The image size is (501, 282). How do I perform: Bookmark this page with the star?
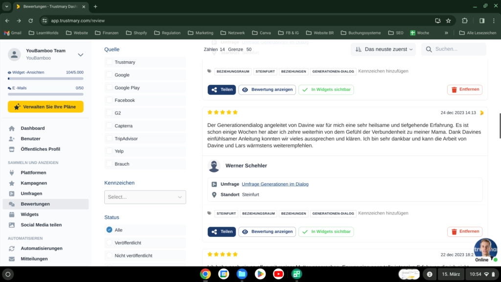tap(449, 21)
